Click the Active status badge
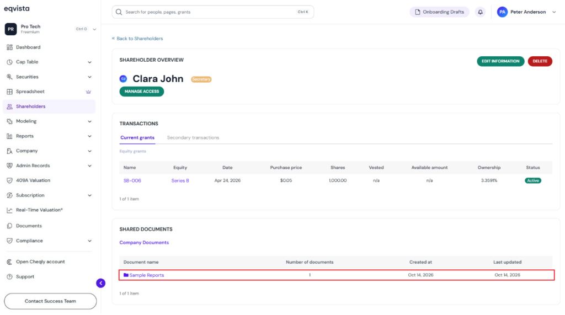 pyautogui.click(x=533, y=180)
